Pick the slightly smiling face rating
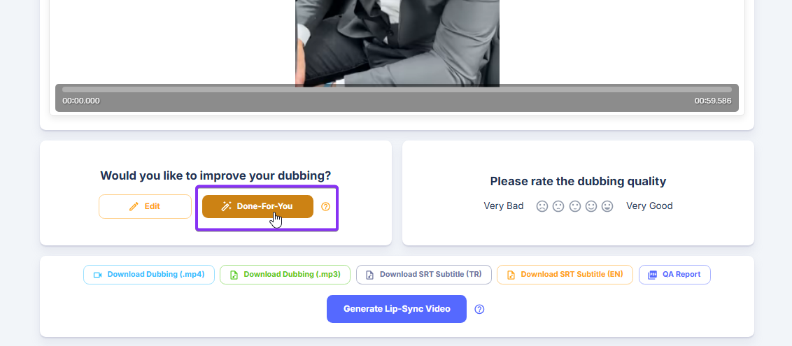 click(591, 206)
